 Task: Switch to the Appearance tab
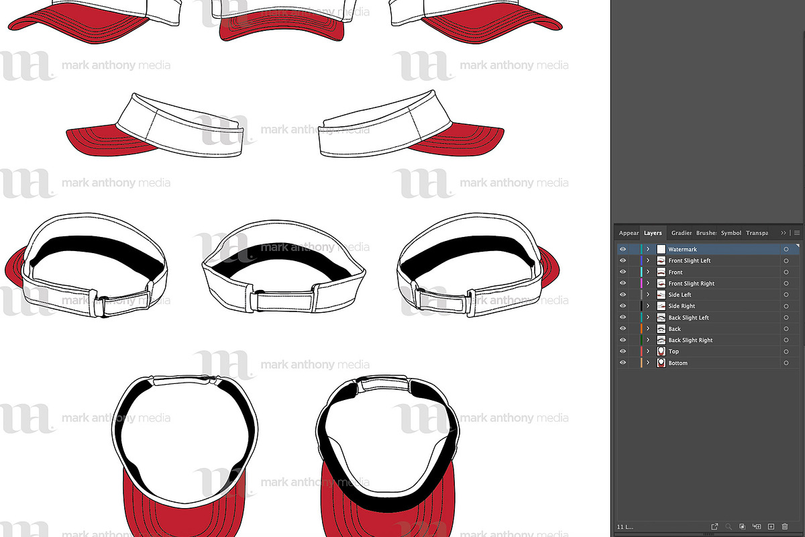pyautogui.click(x=629, y=233)
